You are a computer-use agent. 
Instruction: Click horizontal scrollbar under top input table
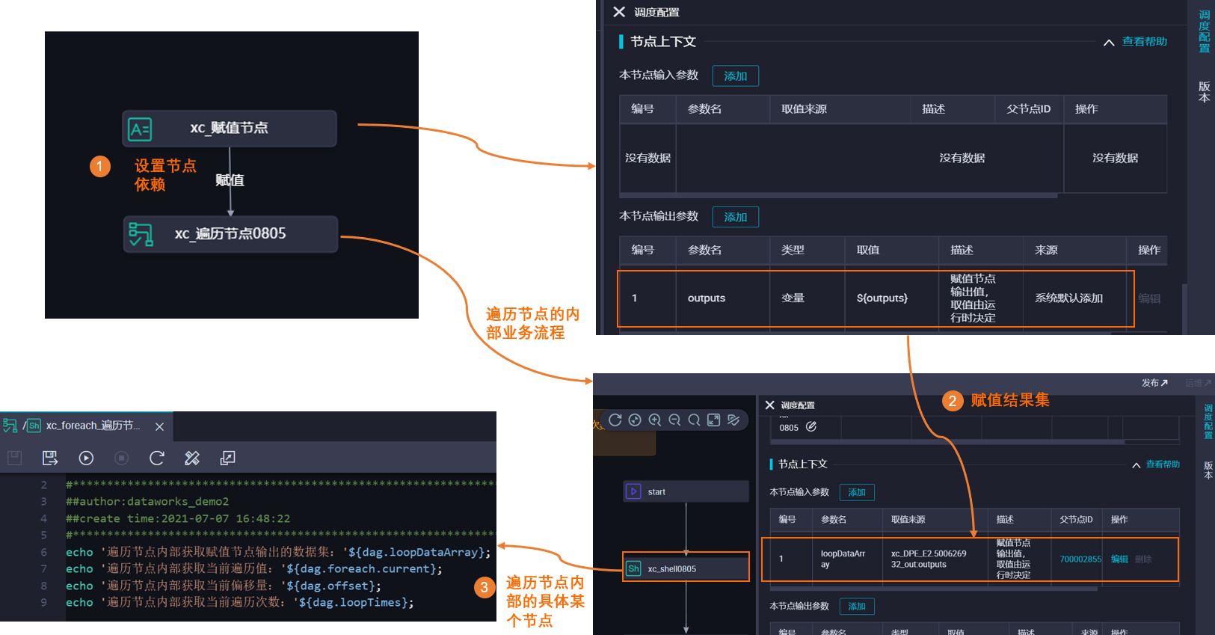[838, 196]
